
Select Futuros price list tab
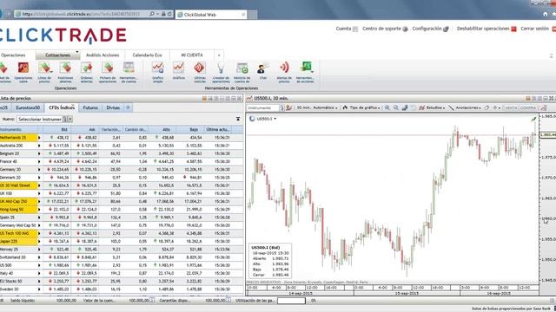tap(90, 107)
